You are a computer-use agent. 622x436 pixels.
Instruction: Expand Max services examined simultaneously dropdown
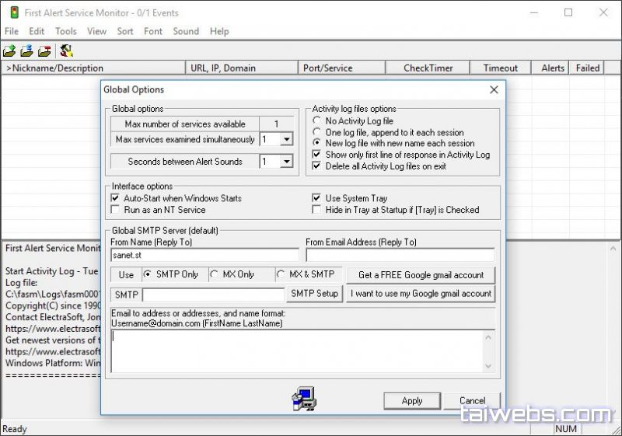click(285, 140)
